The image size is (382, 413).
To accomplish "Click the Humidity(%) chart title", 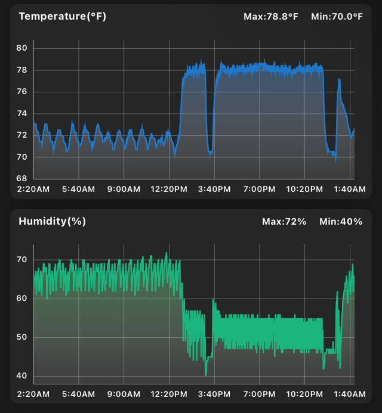I will click(x=53, y=221).
